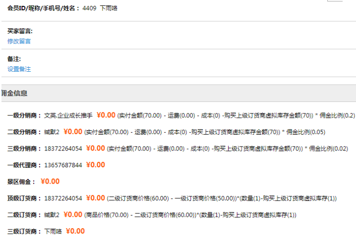This screenshot has width=356, height=238.
Task: Click 一级分销商 name 文英.企业成长推手
Action: pos(68,116)
